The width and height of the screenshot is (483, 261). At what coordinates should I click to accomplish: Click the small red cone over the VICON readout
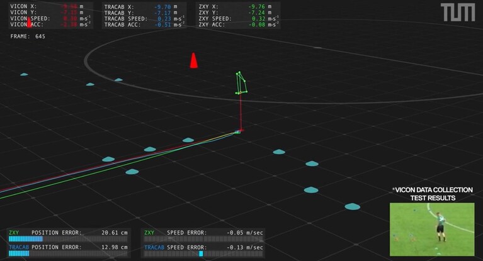(29, 22)
